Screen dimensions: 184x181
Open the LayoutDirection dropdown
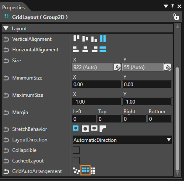(122, 140)
